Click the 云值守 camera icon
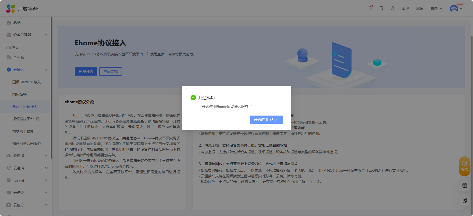 (9, 205)
